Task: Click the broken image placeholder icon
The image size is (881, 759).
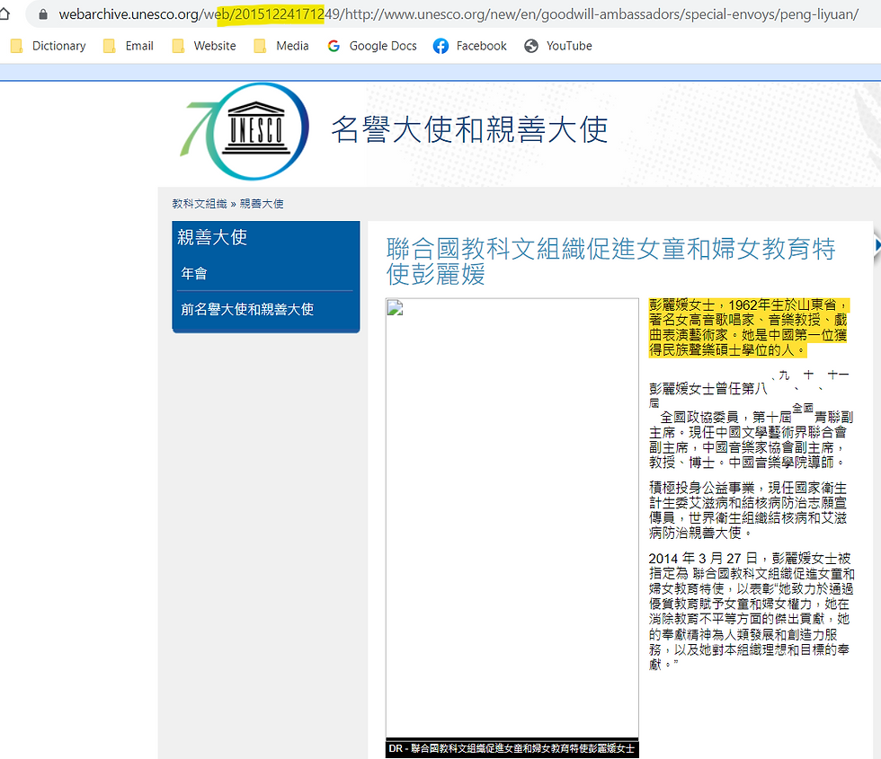Action: pos(395,307)
